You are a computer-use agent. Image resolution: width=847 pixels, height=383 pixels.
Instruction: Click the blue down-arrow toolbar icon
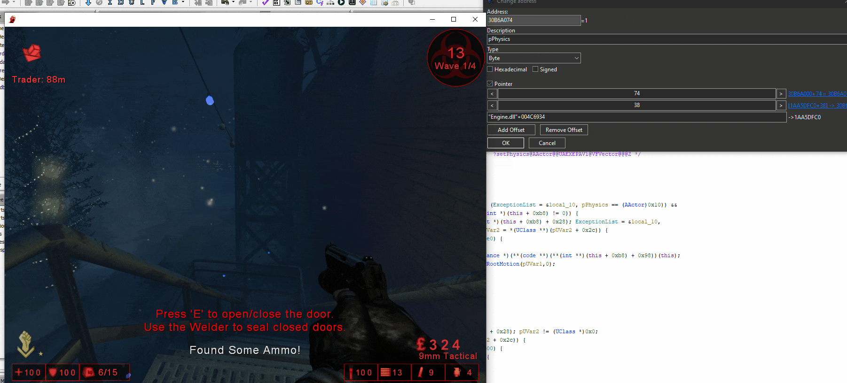pyautogui.click(x=88, y=2)
